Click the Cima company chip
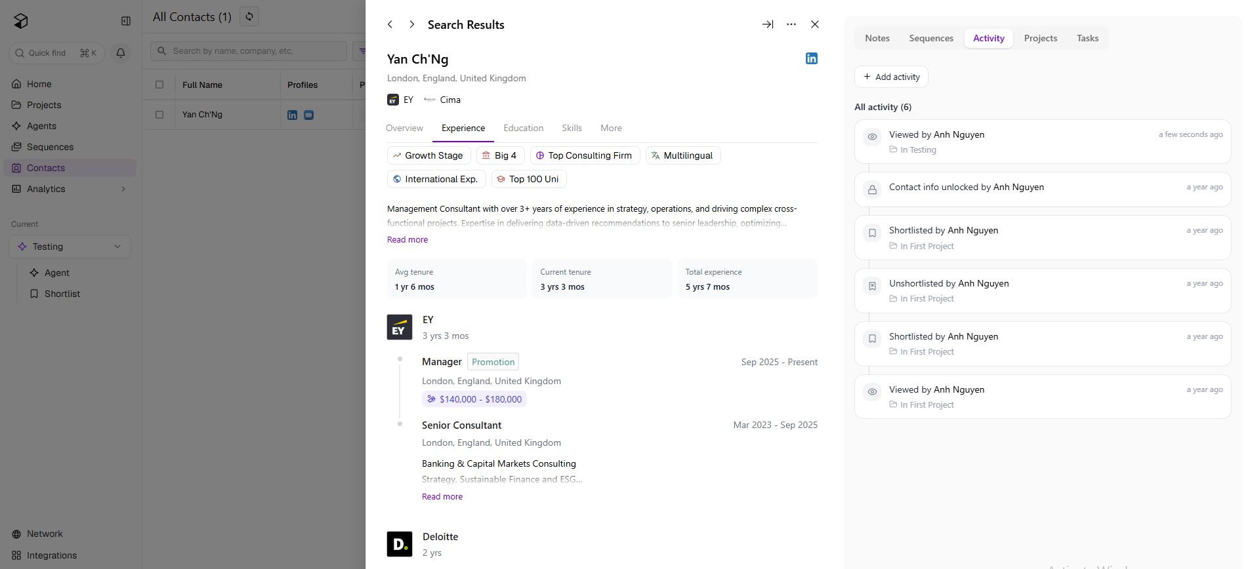 coord(442,100)
